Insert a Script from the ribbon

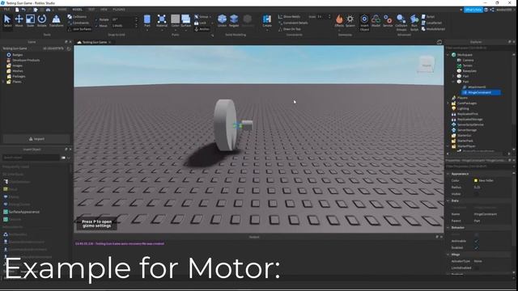(x=428, y=16)
